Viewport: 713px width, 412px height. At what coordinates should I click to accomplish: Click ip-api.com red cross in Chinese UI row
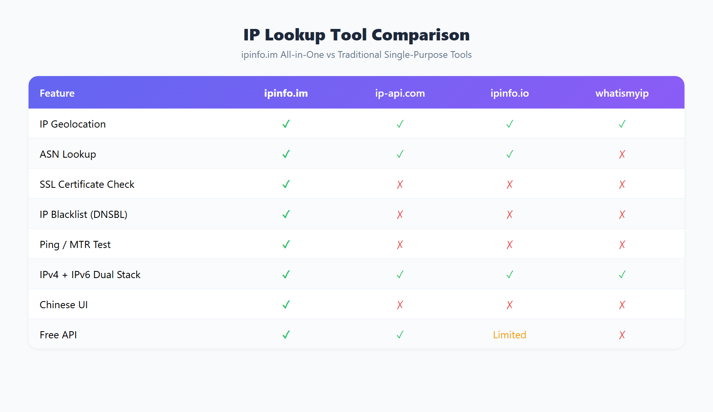(400, 305)
